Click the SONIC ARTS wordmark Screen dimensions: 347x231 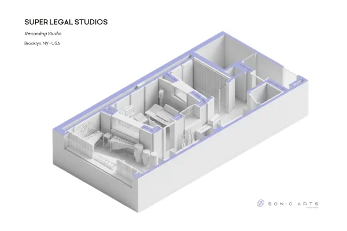pyautogui.click(x=293, y=204)
